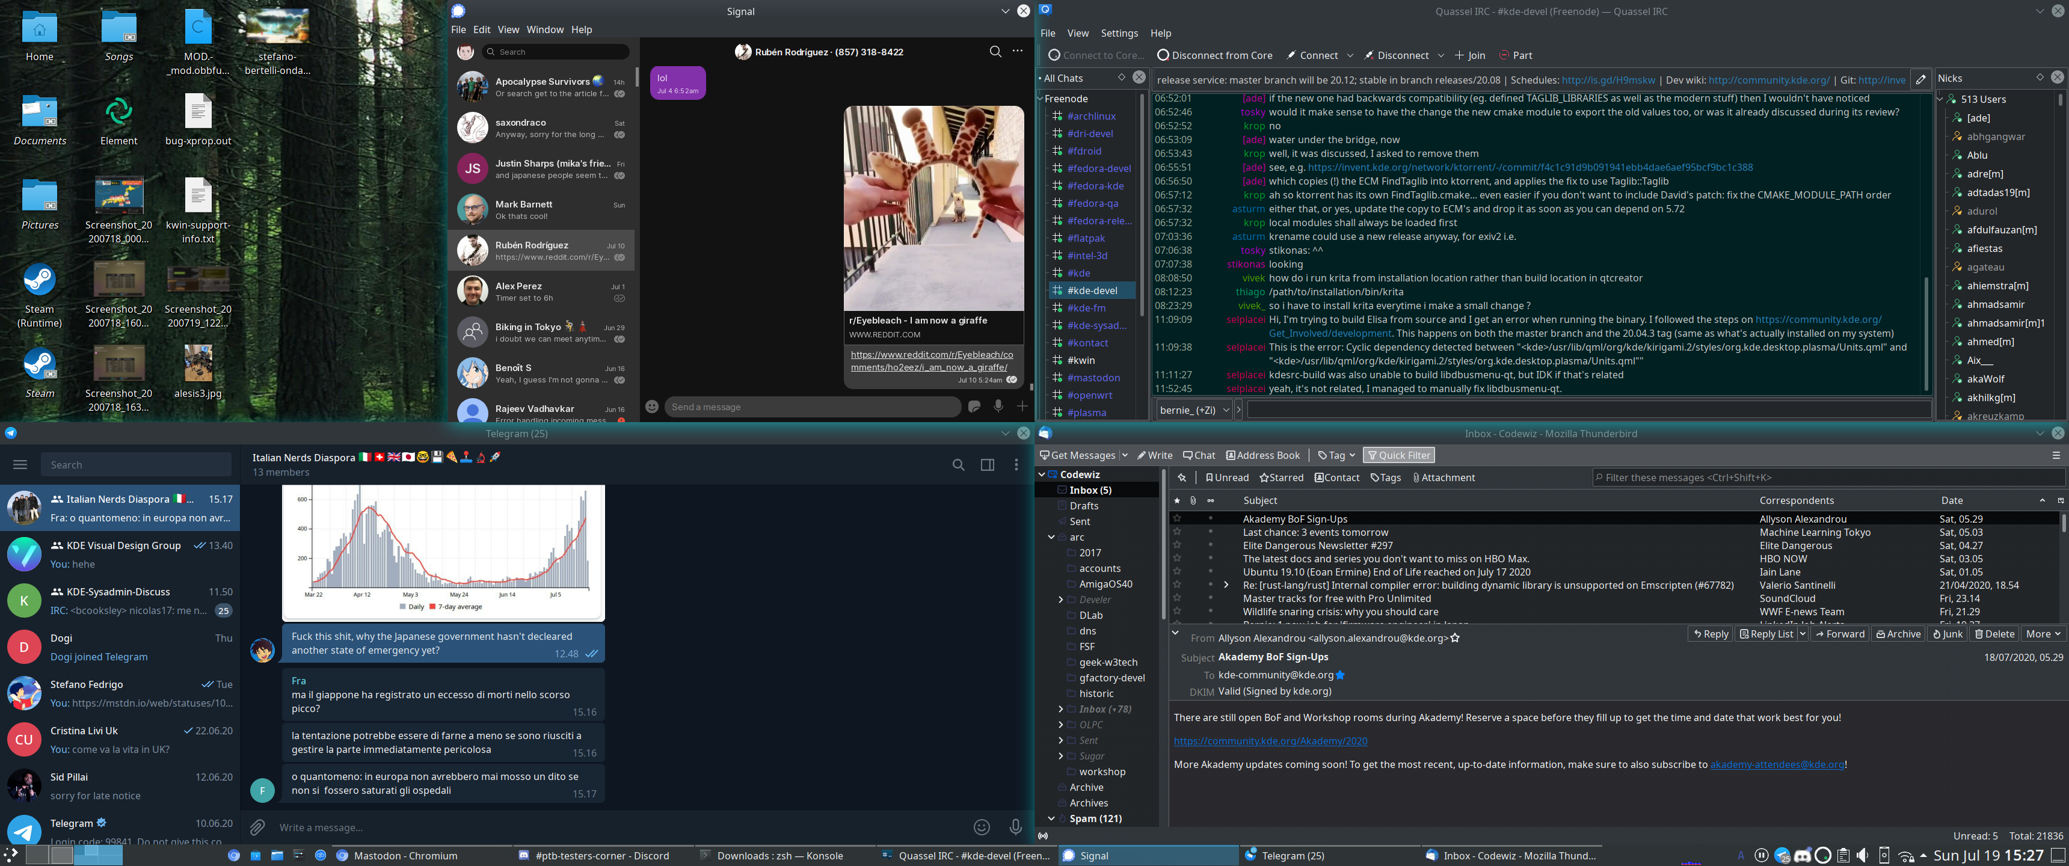Open Quassel Settings menu
Screen dimensions: 2069x866
coord(1119,33)
